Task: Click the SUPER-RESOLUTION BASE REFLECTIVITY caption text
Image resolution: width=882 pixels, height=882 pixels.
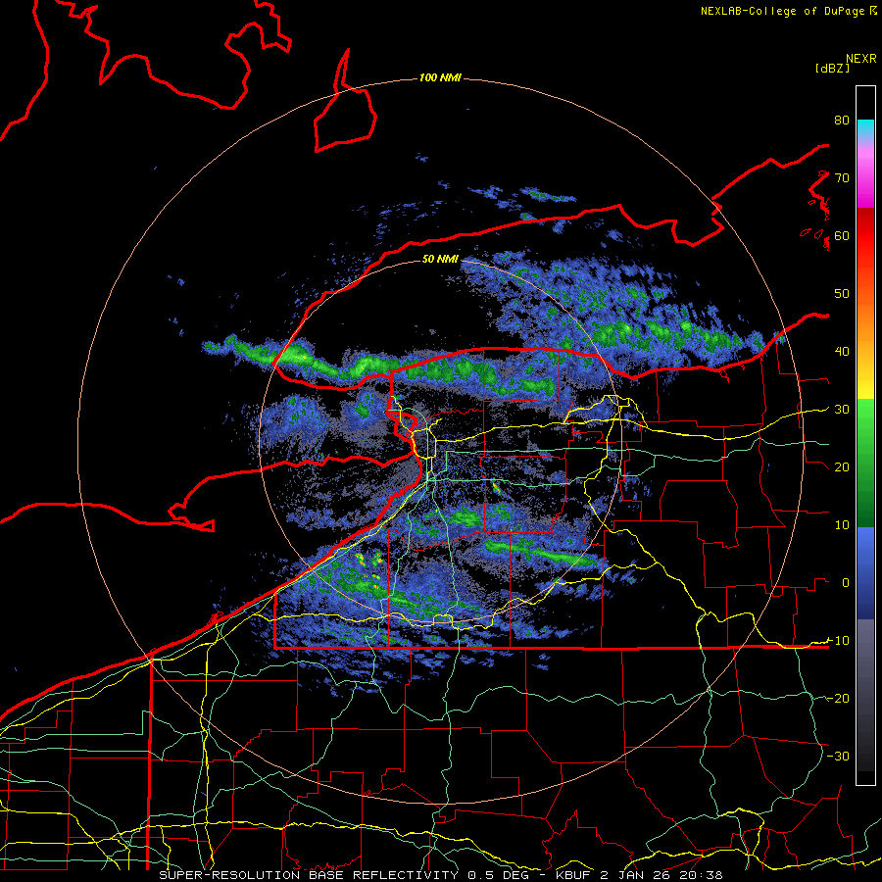Action: tap(309, 875)
